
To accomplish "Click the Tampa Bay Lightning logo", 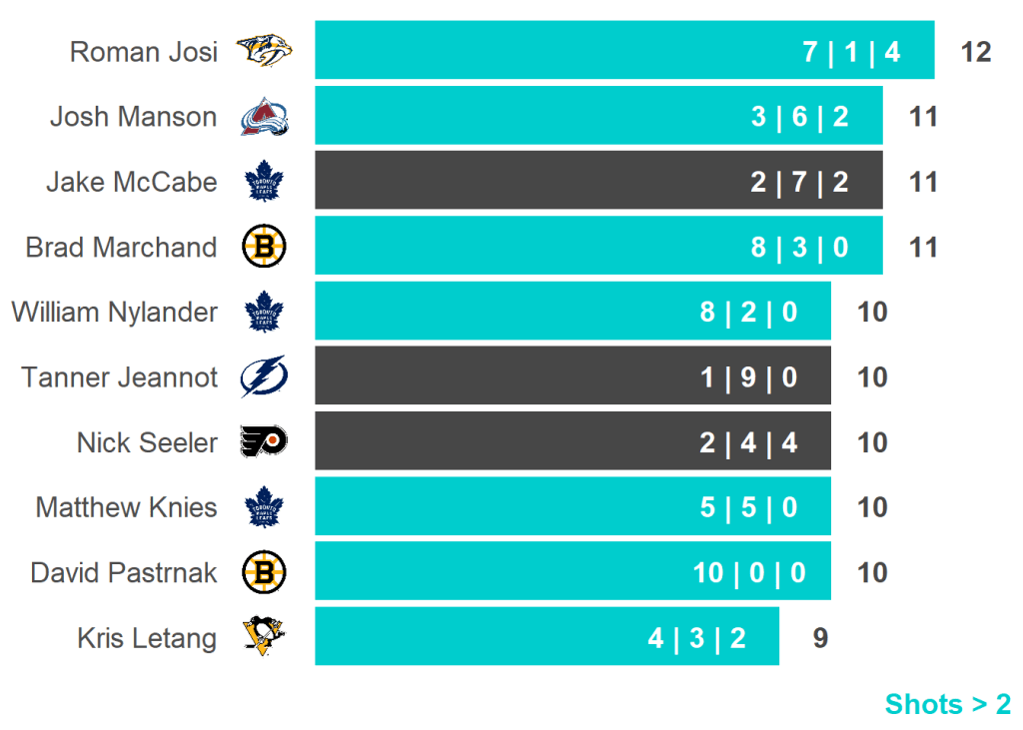I will [x=265, y=377].
